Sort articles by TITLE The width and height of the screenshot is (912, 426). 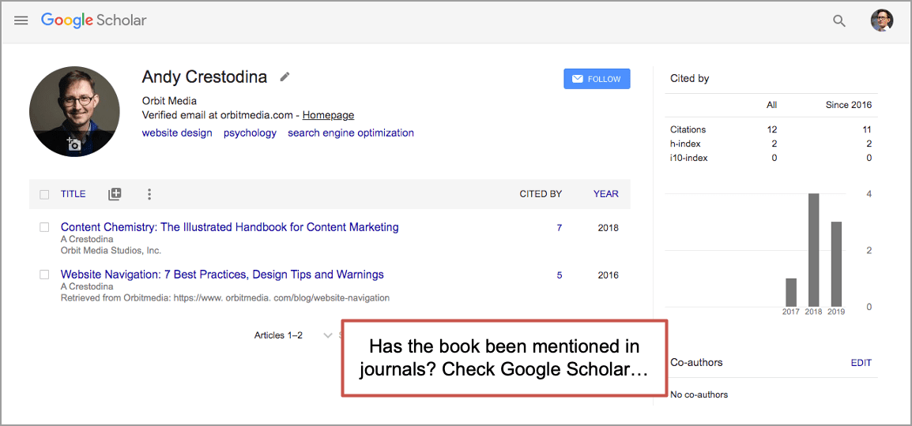click(x=73, y=194)
